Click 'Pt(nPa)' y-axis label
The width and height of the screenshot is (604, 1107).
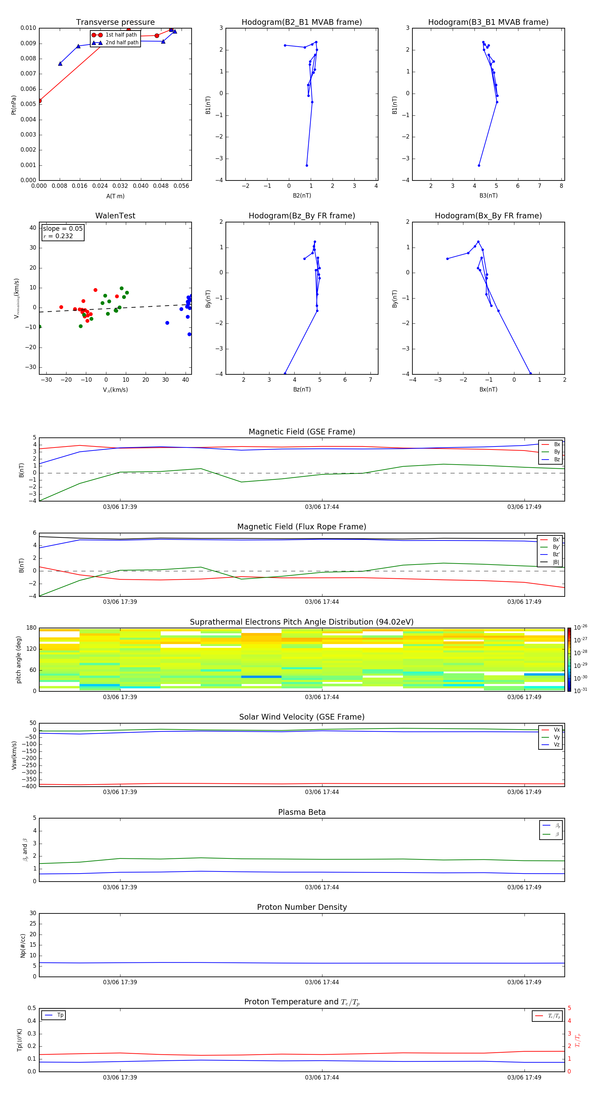pos(14,104)
